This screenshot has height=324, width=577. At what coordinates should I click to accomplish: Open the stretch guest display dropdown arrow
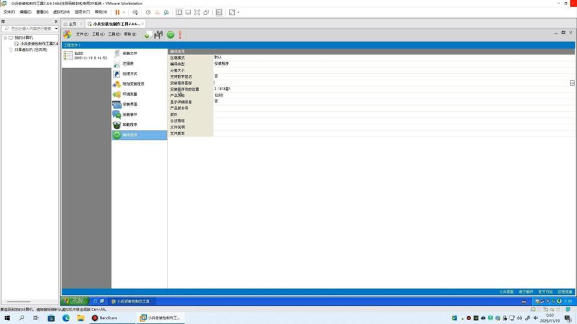(238, 12)
